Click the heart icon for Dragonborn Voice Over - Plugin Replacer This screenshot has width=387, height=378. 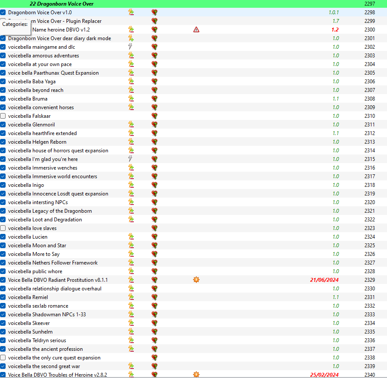coord(154,21)
